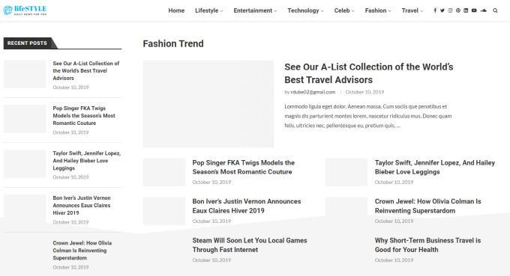Screen dimensions: 510x276
Task: Open featured headline 'See Our A-List Collection' in Fashion Trend
Action: 369,73
